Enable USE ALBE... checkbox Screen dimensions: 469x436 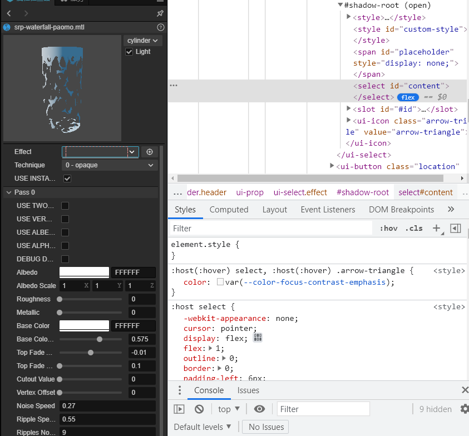tap(65, 232)
